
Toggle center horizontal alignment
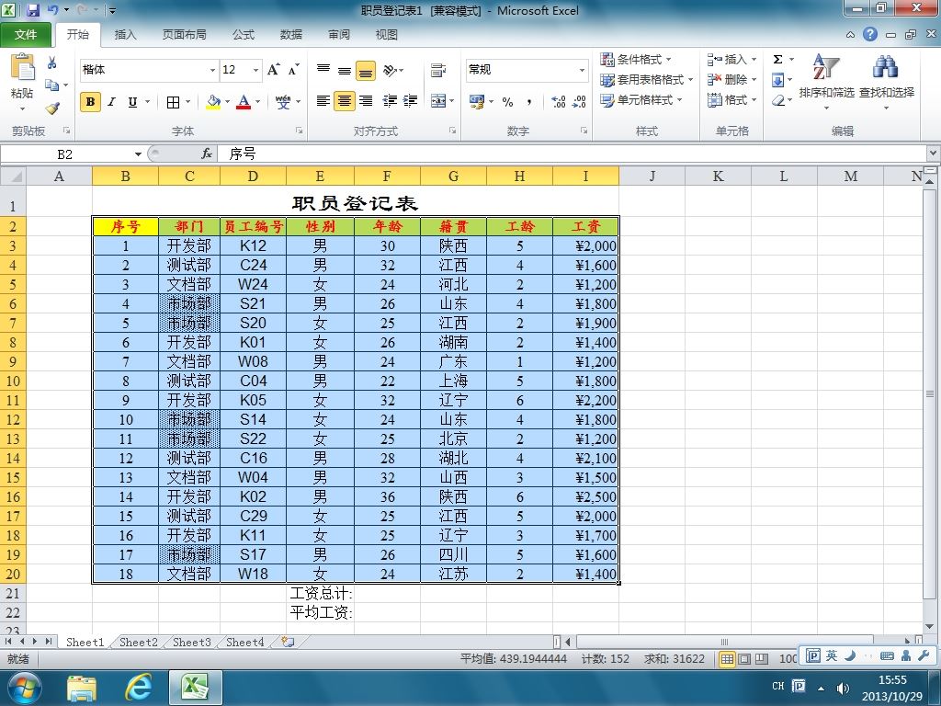345,101
